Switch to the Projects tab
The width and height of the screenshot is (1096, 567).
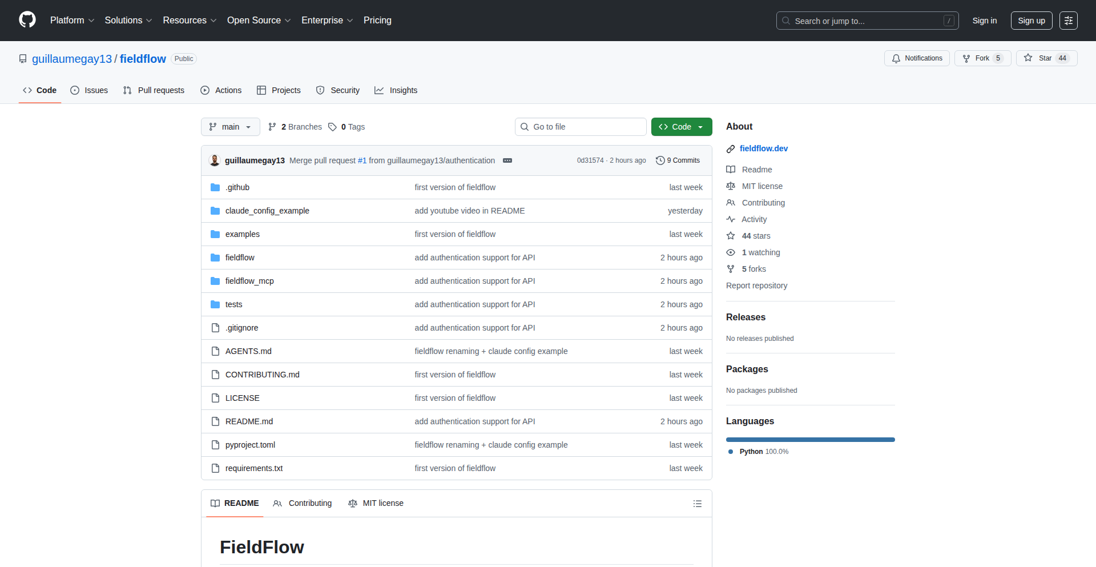tap(279, 90)
